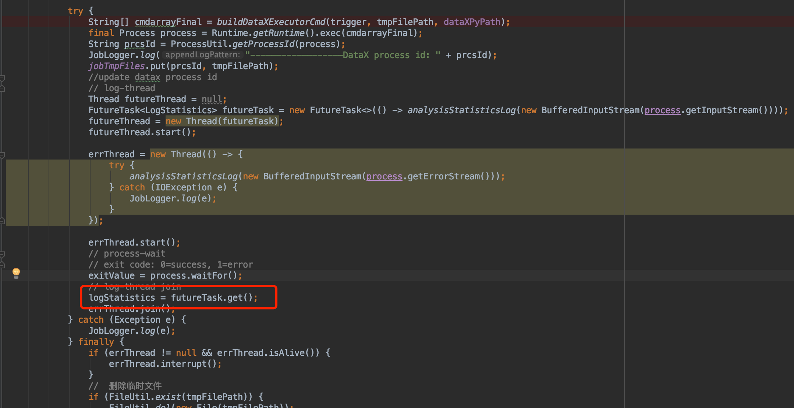Click the jobTmpFiles field reference
Viewport: 794px width, 408px height.
(x=116, y=66)
